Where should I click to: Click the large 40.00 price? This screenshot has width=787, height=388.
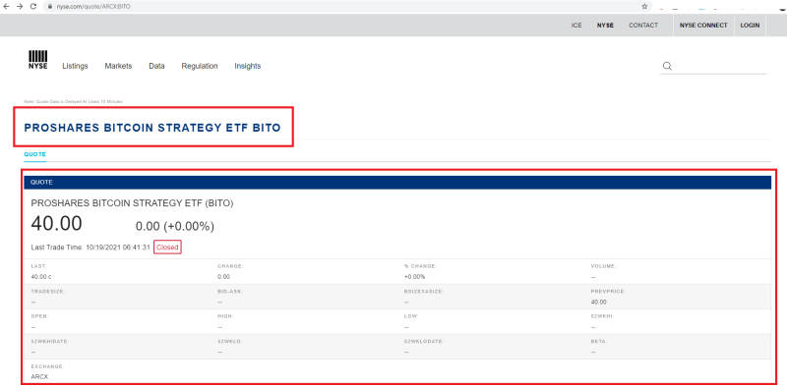56,224
